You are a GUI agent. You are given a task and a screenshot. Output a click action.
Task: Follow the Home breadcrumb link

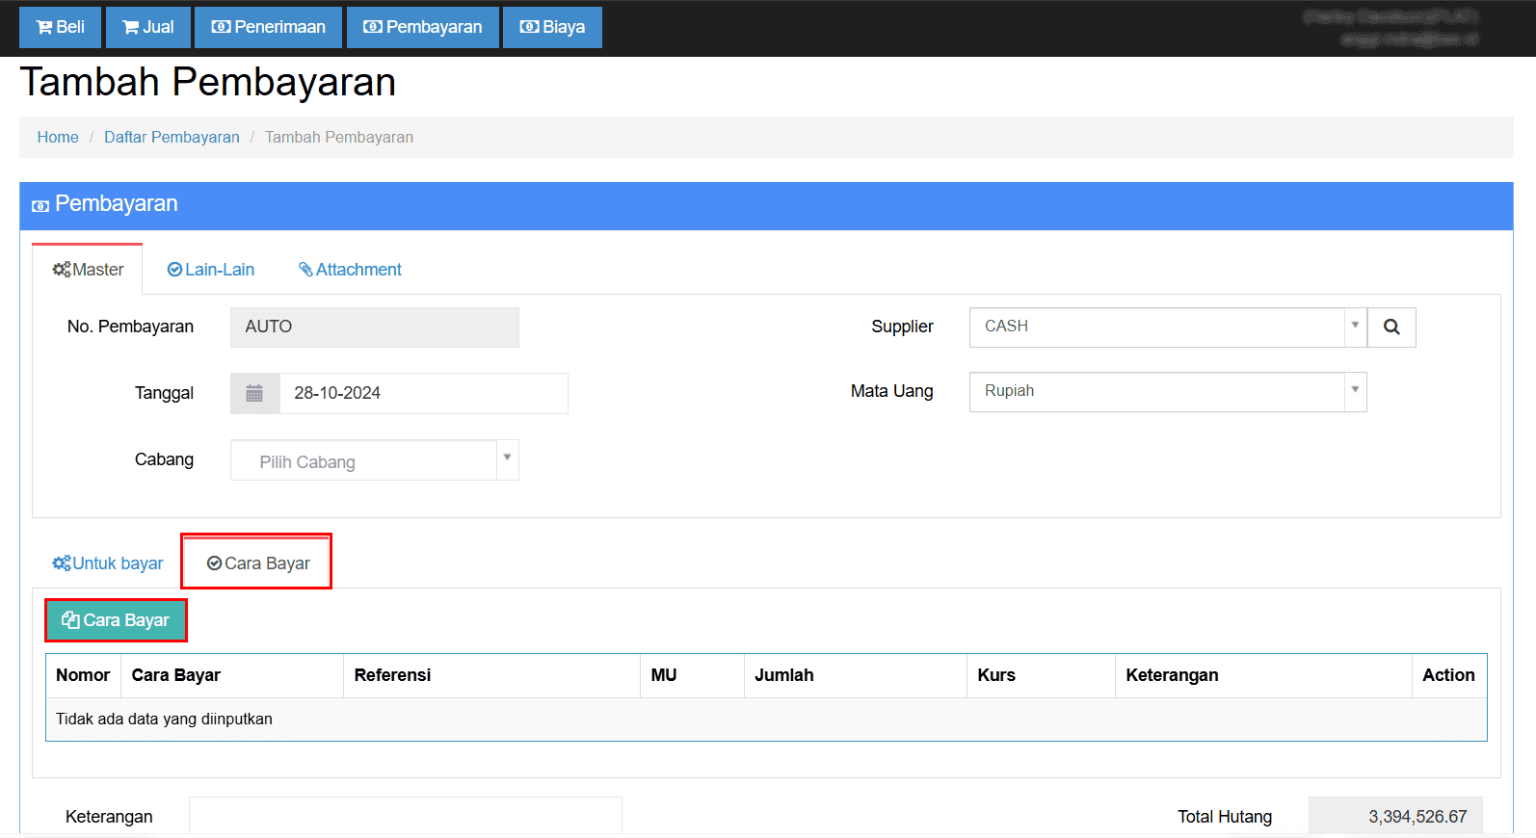pos(58,137)
